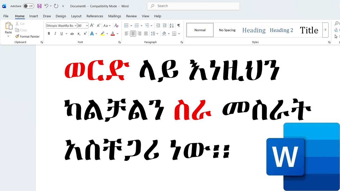This screenshot has width=340, height=191.
Task: Switch to the References tab
Action: 95,16
